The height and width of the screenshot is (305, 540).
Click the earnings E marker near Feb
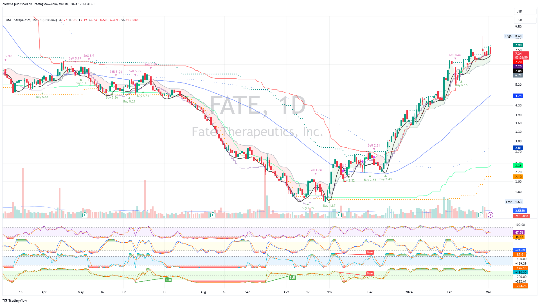click(x=481, y=215)
